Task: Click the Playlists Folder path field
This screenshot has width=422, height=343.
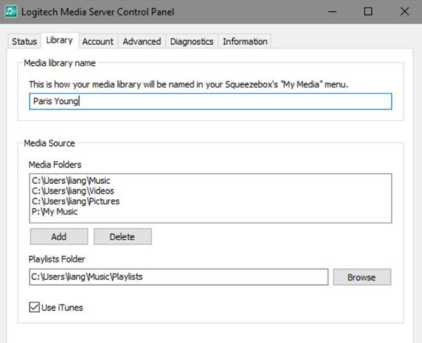Action: click(179, 276)
